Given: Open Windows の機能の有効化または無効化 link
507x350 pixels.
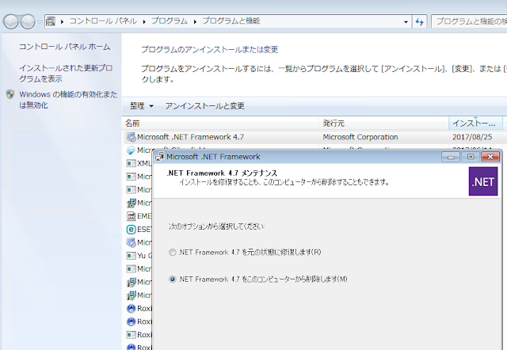Looking at the screenshot, I should point(68,100).
